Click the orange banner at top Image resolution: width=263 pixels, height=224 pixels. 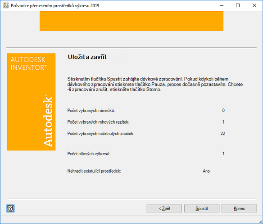click(x=131, y=21)
